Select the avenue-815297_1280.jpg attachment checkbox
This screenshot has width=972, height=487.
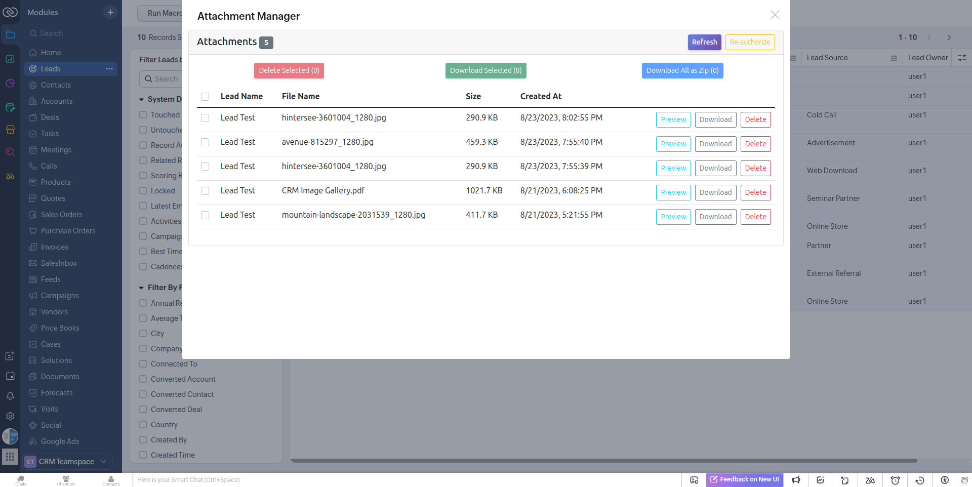click(205, 142)
